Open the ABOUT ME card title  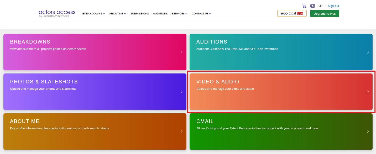pyautogui.click(x=25, y=121)
